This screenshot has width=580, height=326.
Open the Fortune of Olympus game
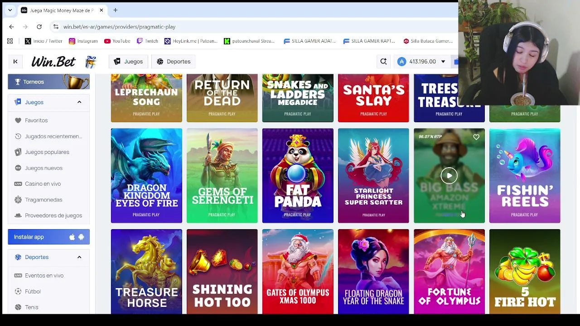[x=449, y=272]
